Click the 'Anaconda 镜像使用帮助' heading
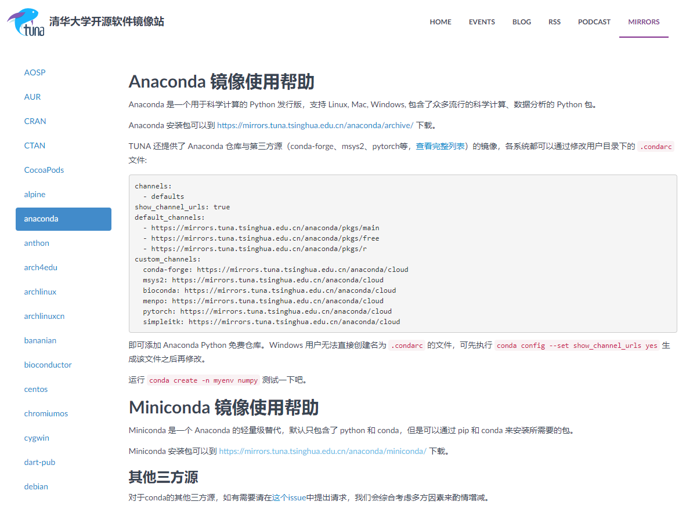The height and width of the screenshot is (505, 686). 221,82
